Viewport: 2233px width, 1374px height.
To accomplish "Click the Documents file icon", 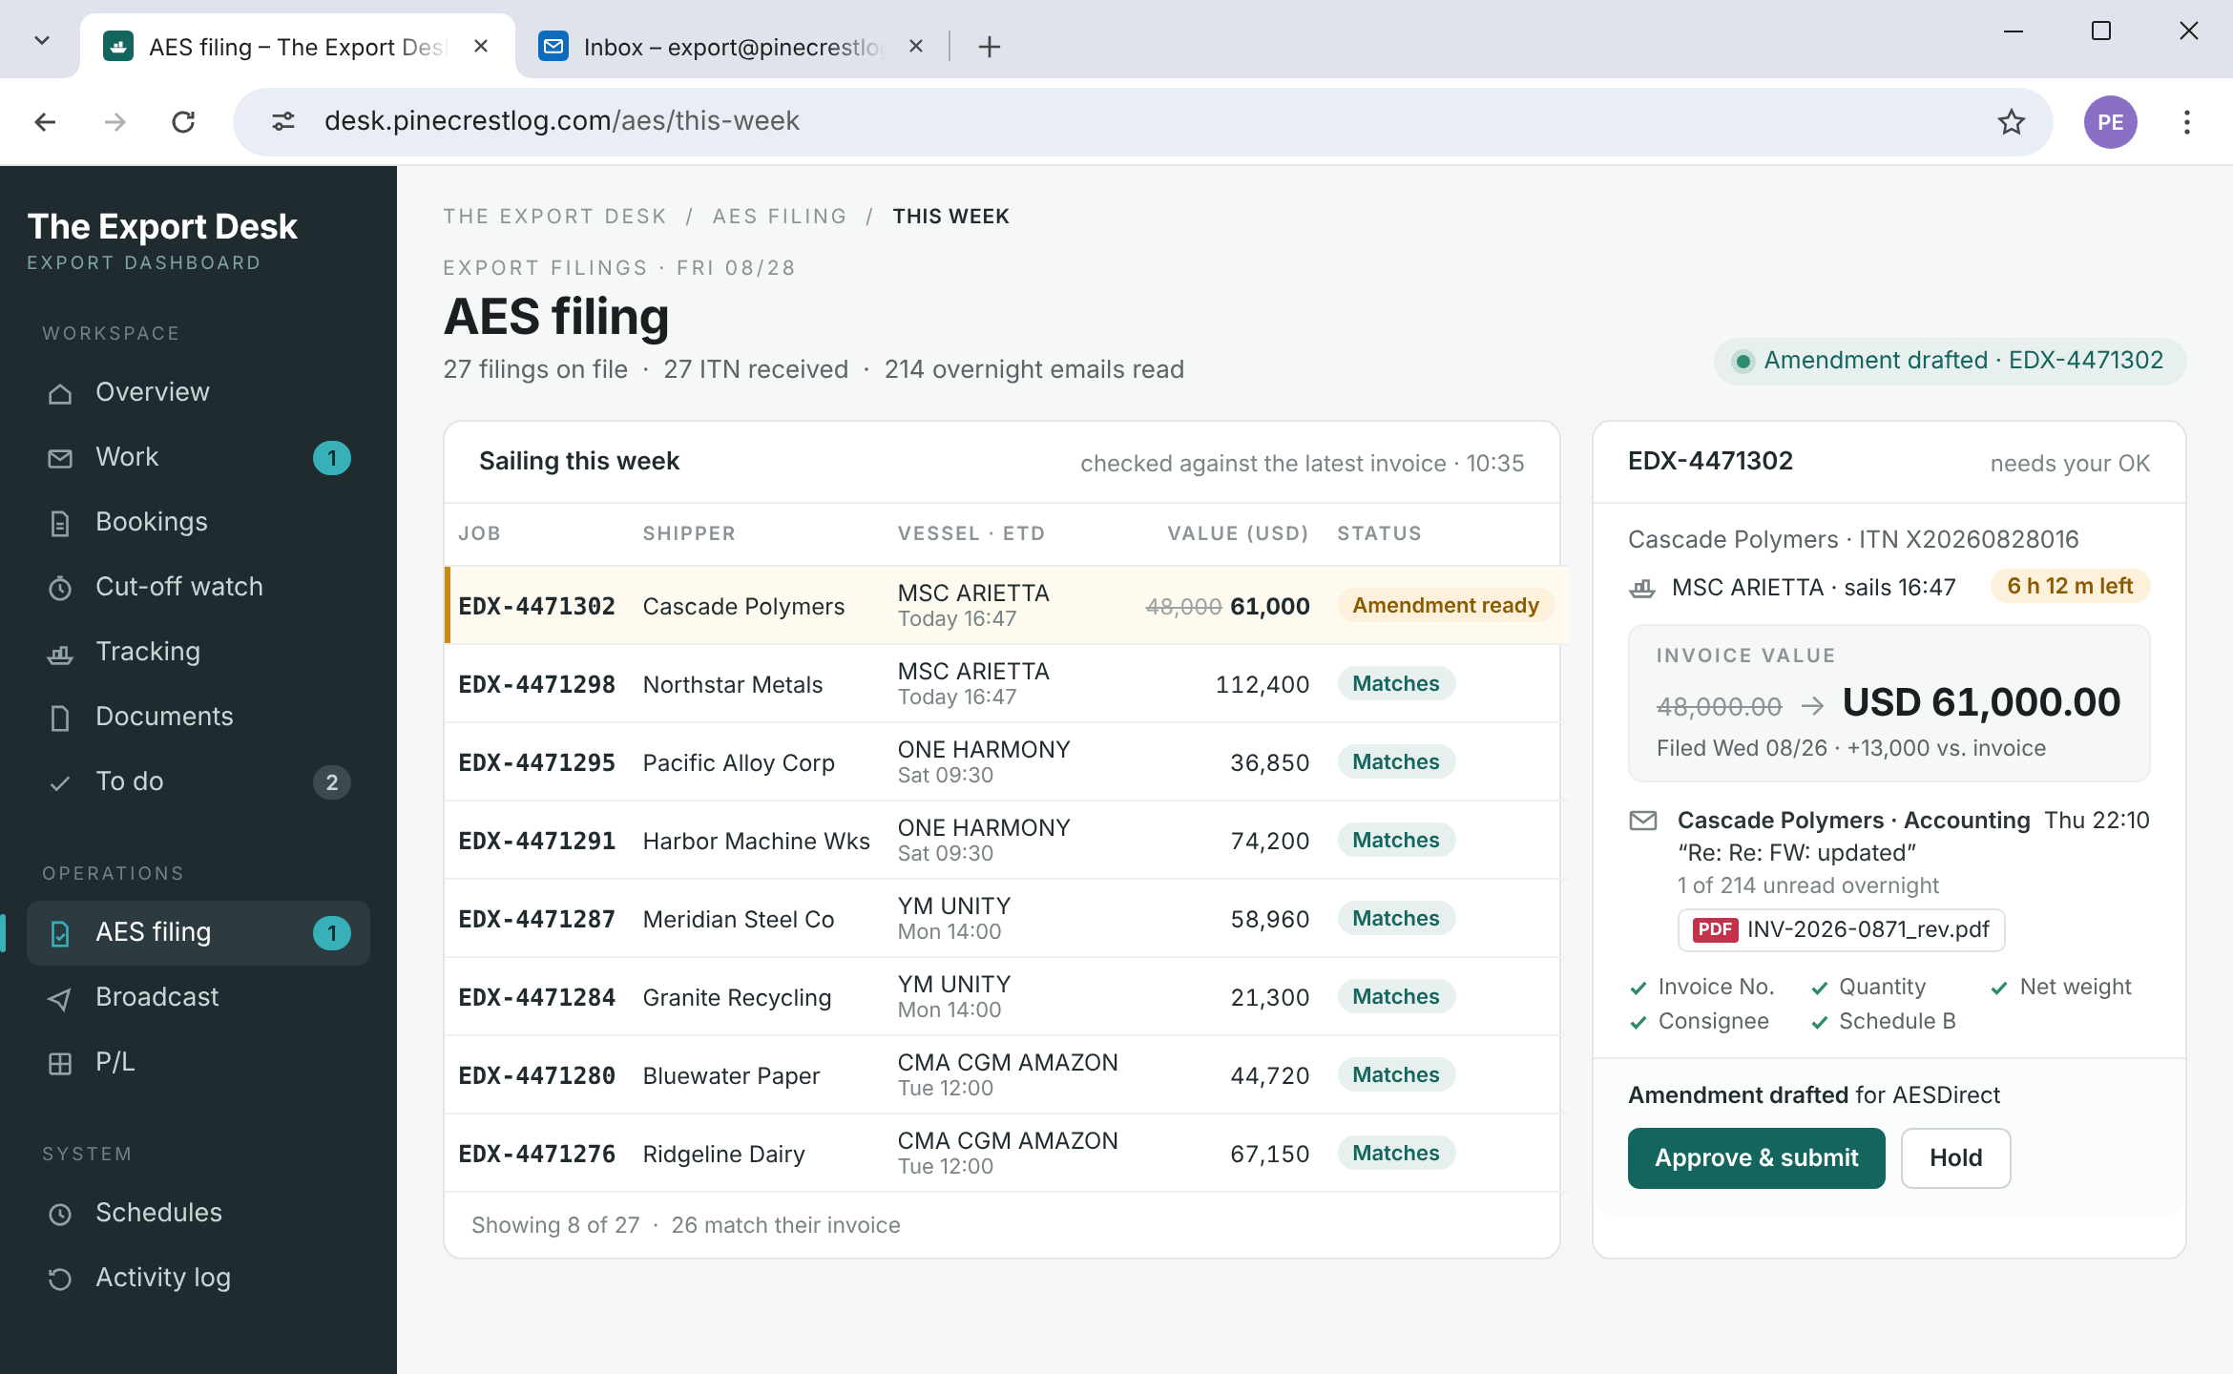I will pyautogui.click(x=60, y=718).
